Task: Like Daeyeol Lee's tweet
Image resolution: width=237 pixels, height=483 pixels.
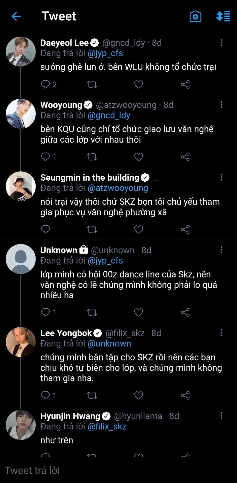Action: click(x=139, y=84)
